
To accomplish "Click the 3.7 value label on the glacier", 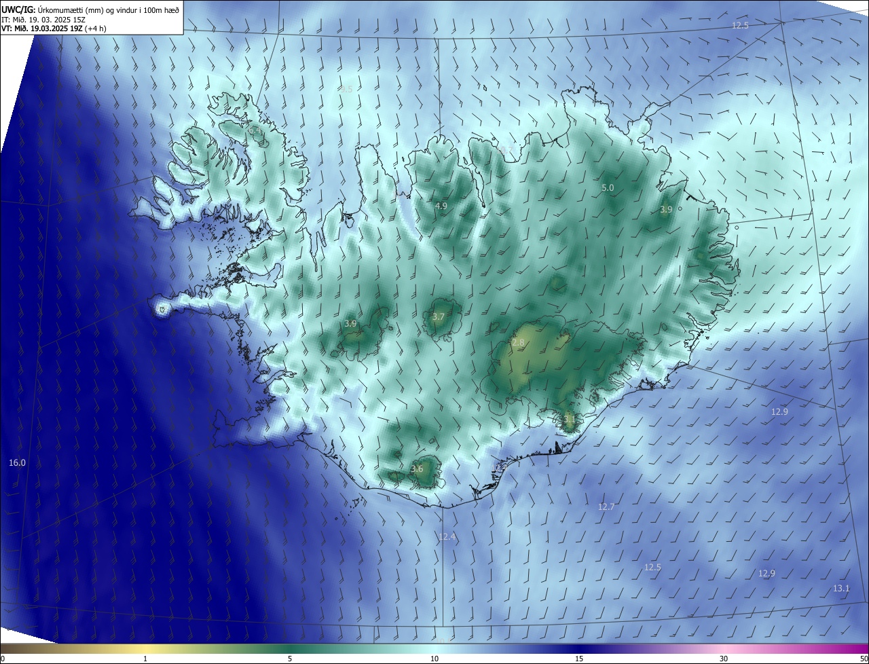I will pyautogui.click(x=439, y=316).
